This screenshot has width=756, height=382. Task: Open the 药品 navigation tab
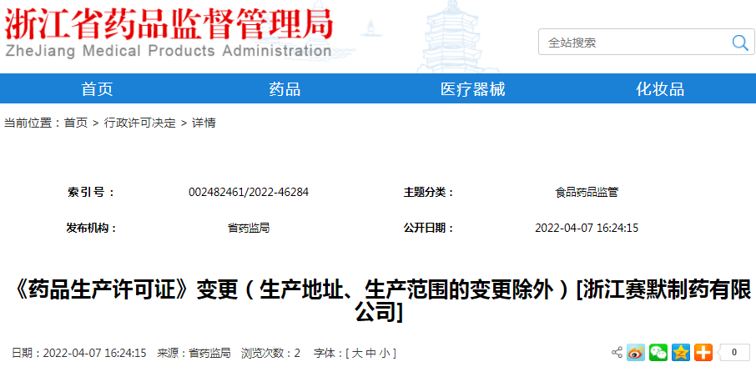pyautogui.click(x=285, y=89)
